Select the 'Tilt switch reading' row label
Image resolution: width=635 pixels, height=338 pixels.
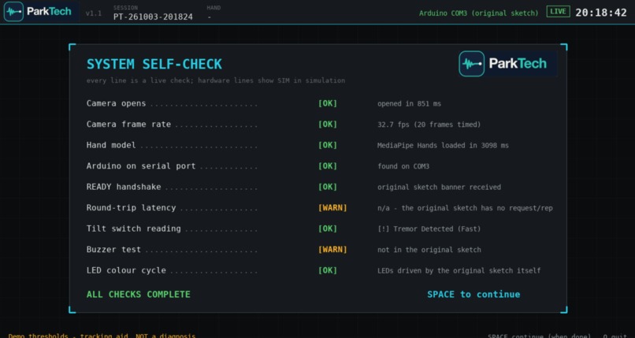point(134,228)
